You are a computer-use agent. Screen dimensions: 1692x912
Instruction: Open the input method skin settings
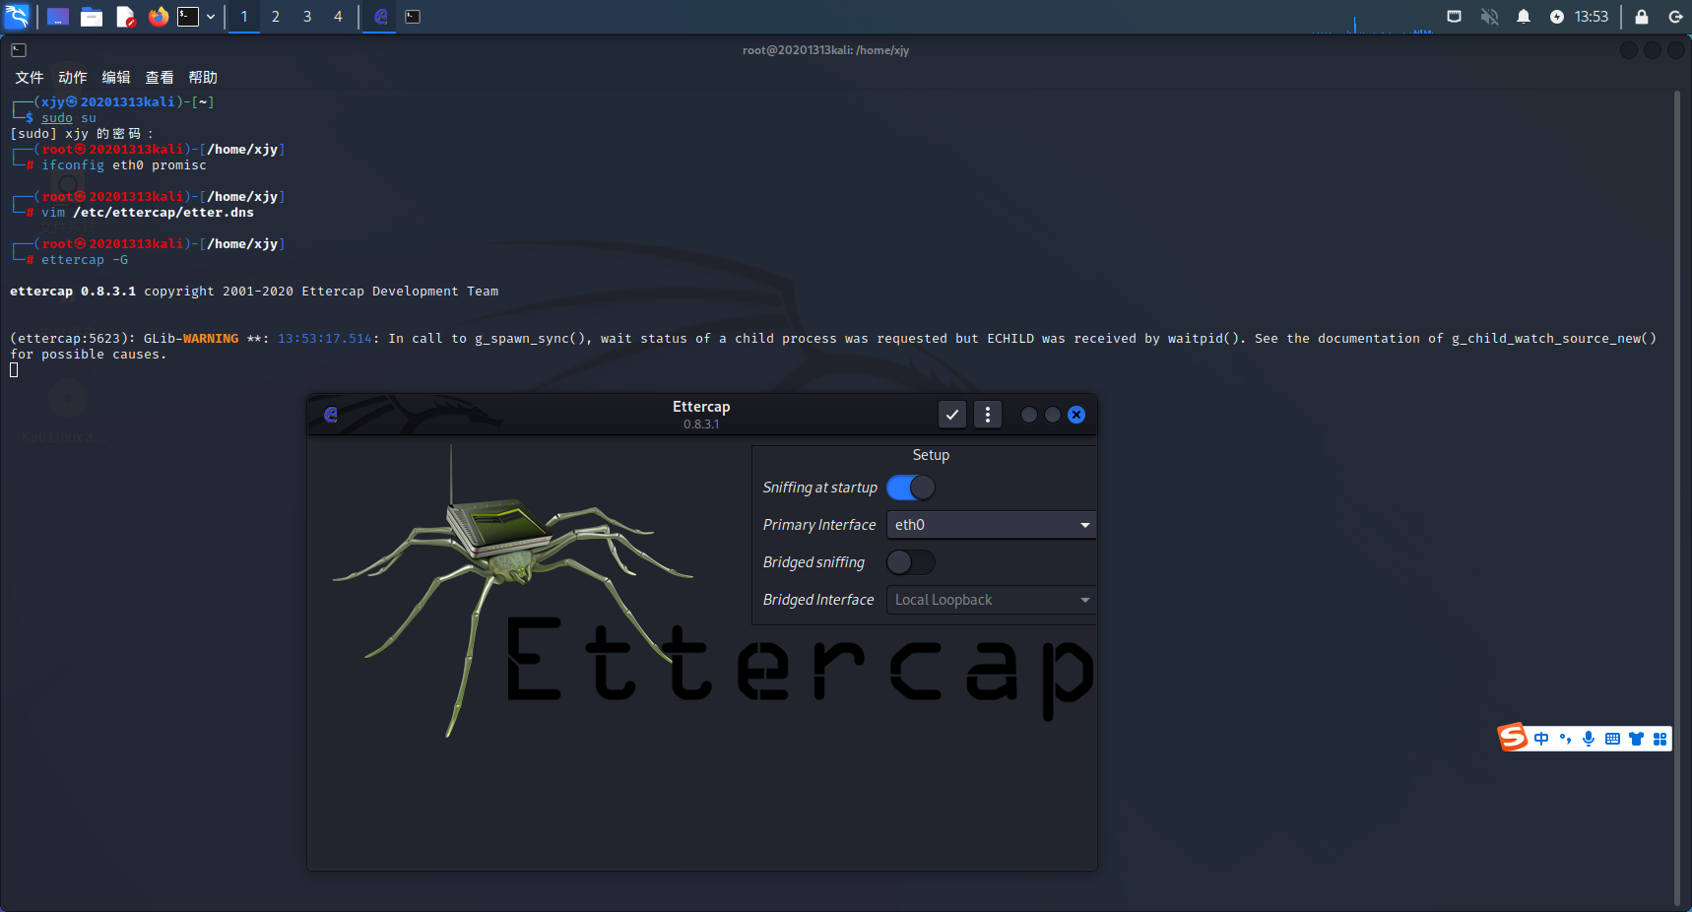click(1636, 739)
